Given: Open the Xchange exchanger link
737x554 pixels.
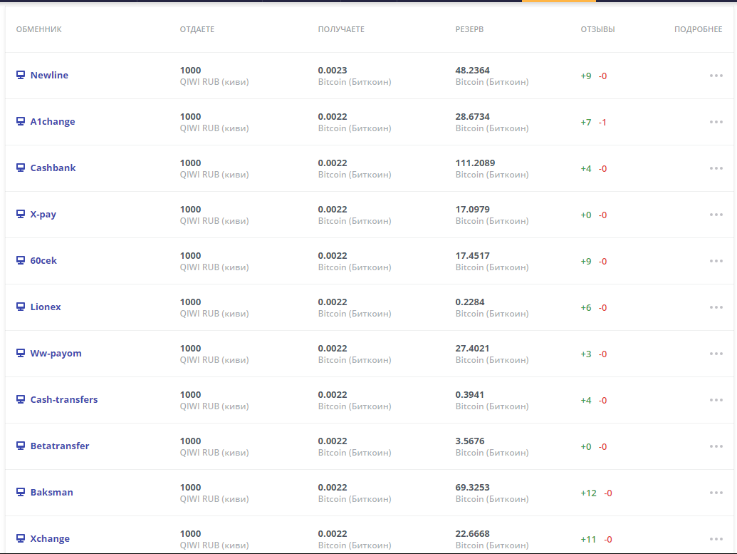Looking at the screenshot, I should point(50,539).
